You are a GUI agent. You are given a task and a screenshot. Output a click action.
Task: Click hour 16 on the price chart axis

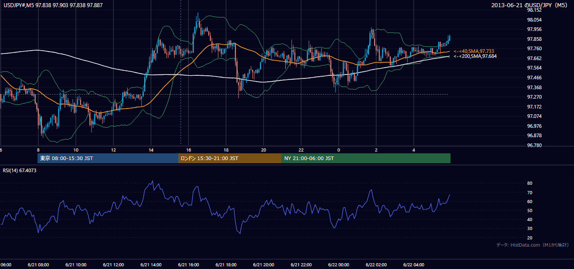188,150
